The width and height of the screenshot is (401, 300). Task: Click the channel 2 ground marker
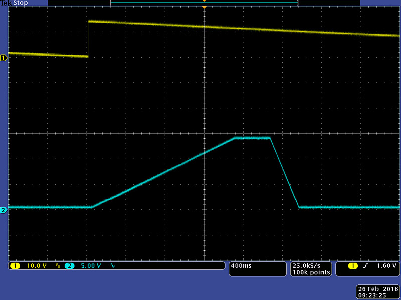pos(4,210)
